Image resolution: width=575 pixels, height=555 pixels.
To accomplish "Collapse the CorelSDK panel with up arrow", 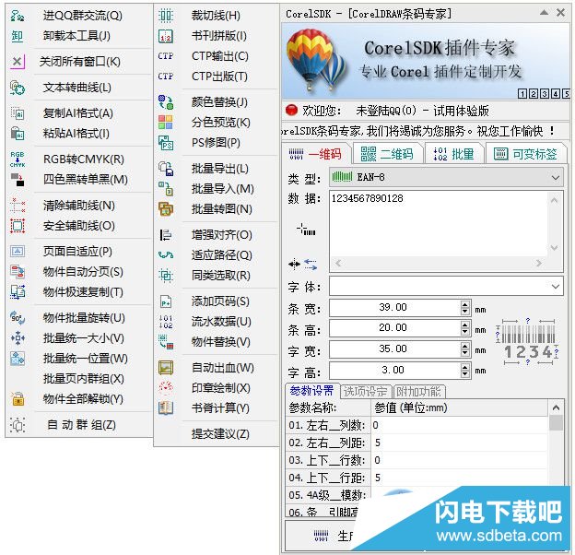I will [545, 13].
